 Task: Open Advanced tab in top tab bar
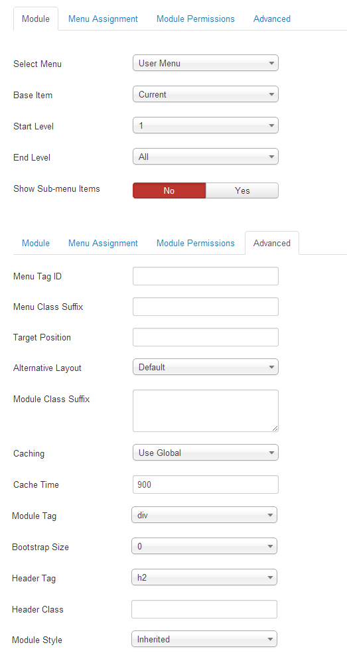click(272, 19)
